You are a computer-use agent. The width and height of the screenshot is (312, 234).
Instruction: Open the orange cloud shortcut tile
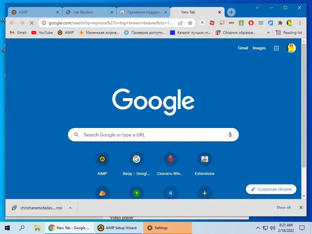click(102, 193)
